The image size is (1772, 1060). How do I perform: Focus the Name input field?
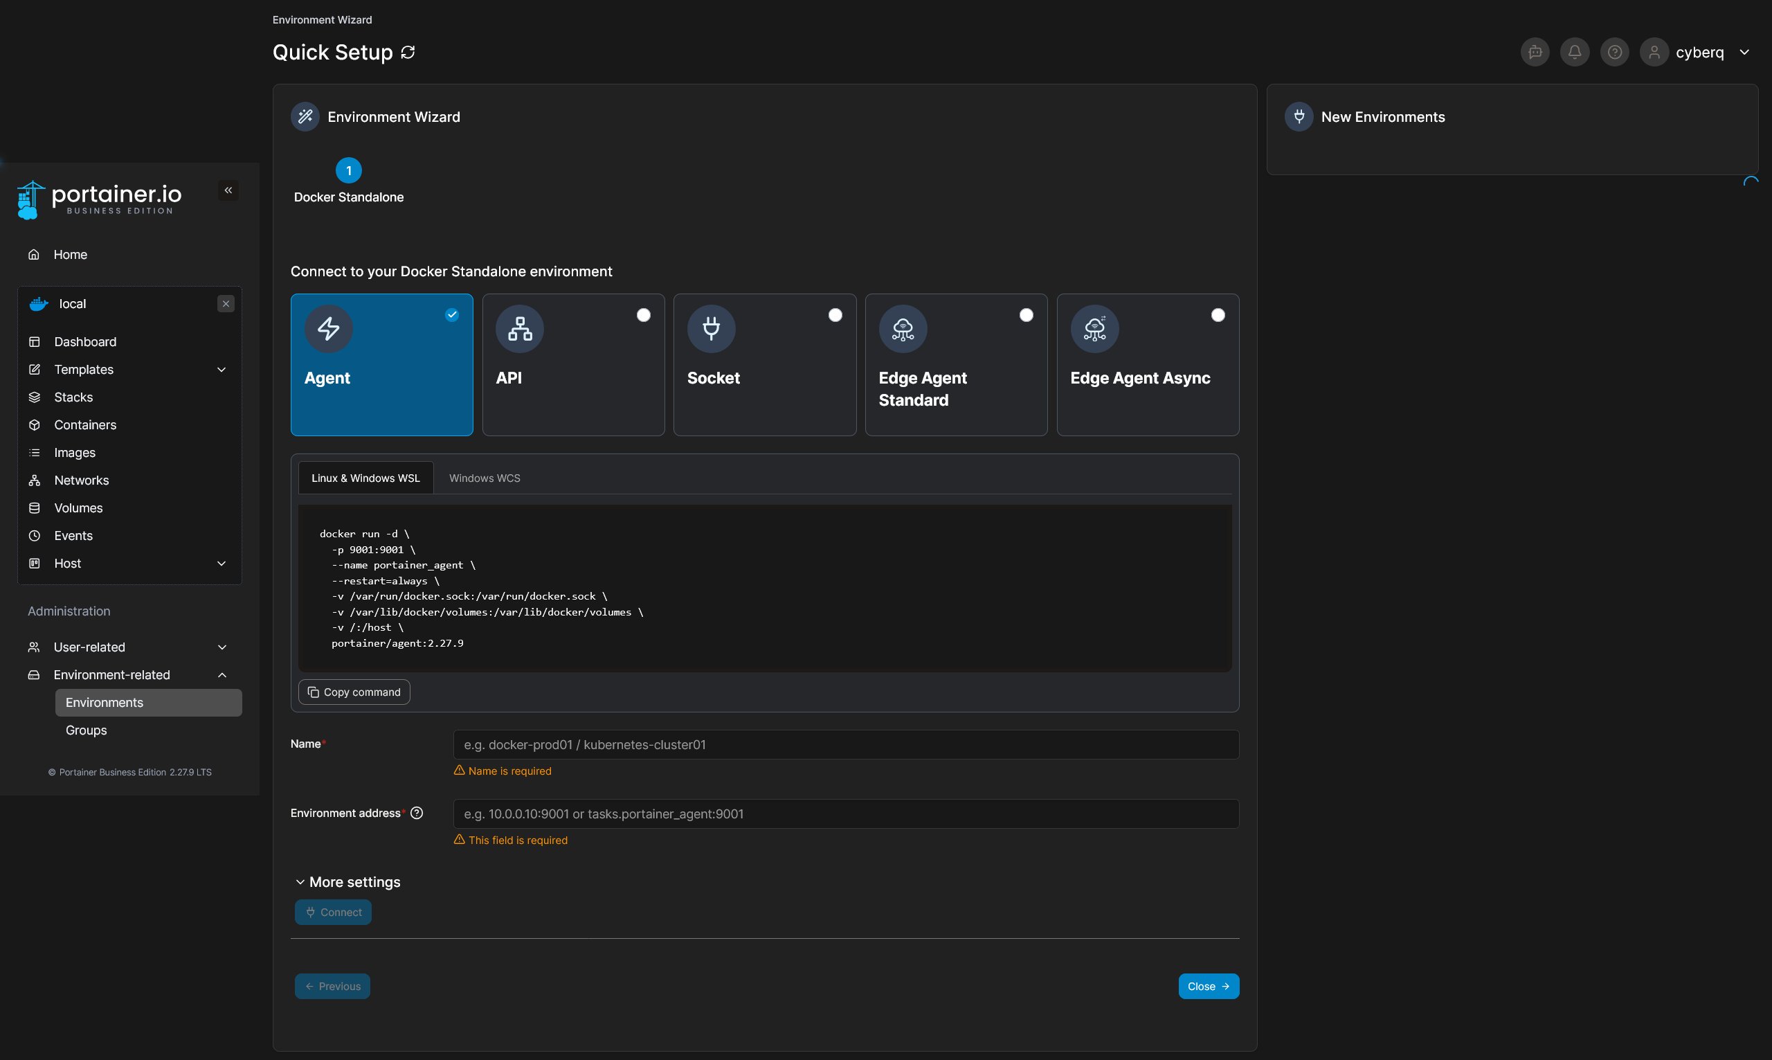coord(846,744)
